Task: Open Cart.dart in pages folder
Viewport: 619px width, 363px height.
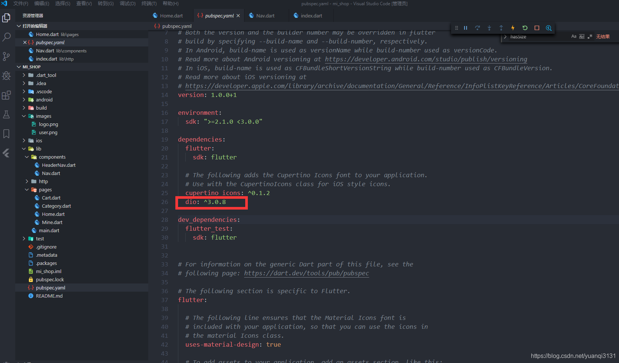Action: pos(51,198)
